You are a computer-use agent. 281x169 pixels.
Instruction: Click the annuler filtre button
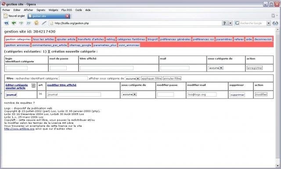coord(172,78)
